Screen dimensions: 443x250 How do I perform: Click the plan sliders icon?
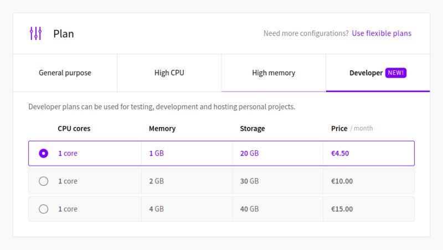[x=35, y=33]
